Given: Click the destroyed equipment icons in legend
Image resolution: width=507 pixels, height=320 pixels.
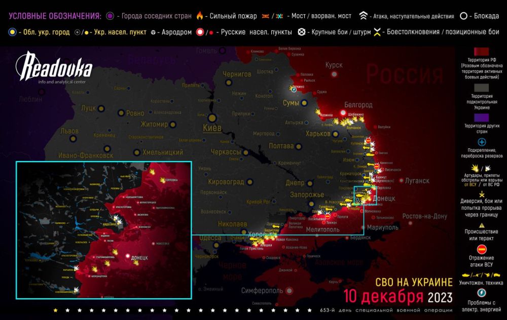Looking at the screenshot, I should [481, 275].
